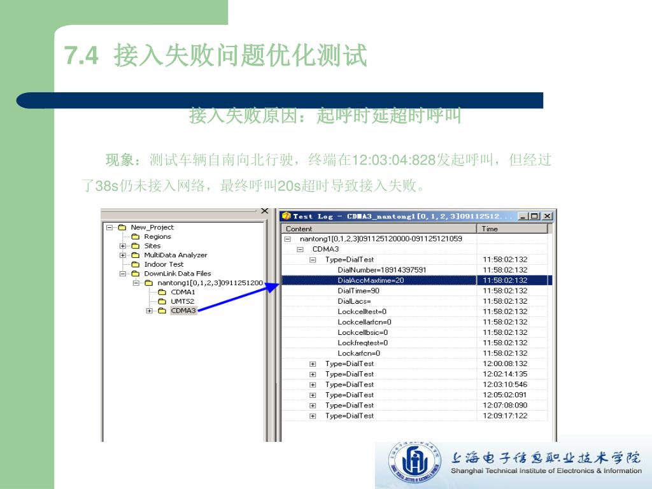The width and height of the screenshot is (652, 489).
Task: Expand the Sites node
Action: (x=123, y=246)
